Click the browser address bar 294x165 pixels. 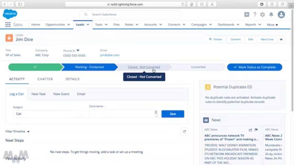click(125, 4)
